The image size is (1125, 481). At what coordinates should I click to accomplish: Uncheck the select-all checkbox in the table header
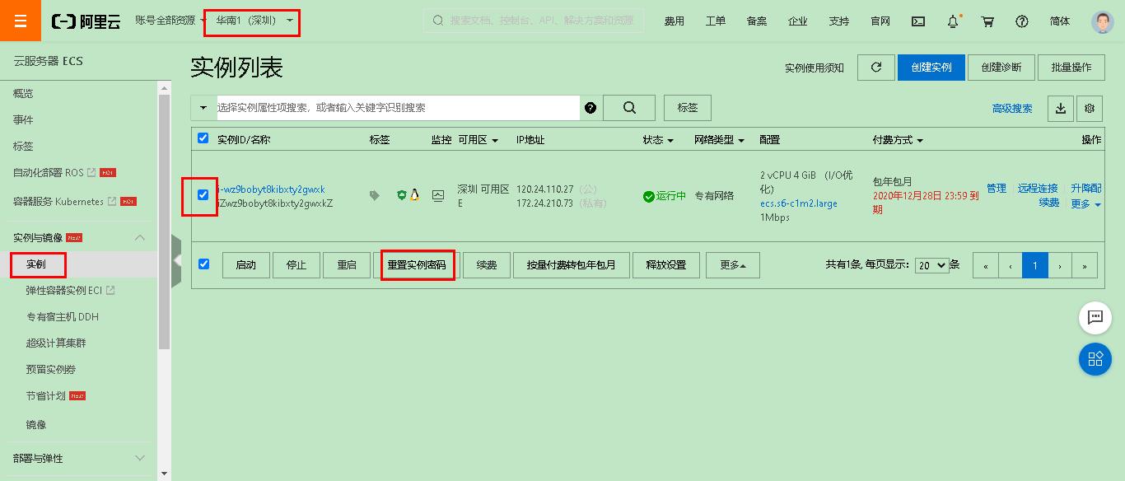pyautogui.click(x=203, y=139)
